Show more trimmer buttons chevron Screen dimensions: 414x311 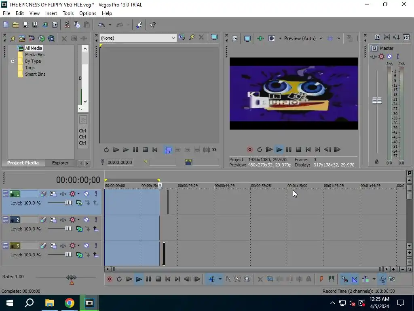click(214, 150)
